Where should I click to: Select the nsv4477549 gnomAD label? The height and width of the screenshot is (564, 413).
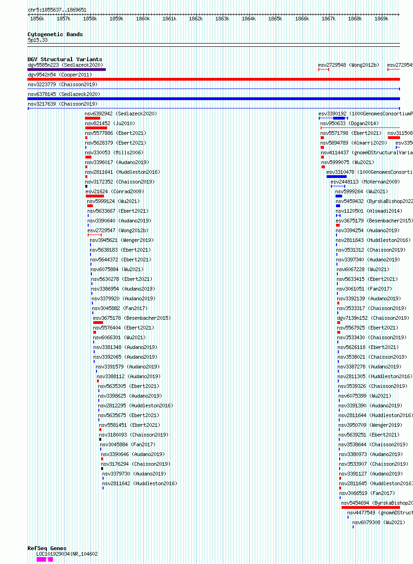click(x=380, y=513)
